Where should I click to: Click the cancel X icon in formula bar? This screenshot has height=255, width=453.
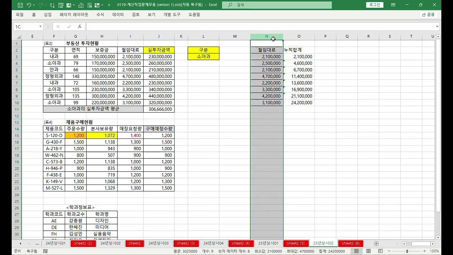click(58, 27)
